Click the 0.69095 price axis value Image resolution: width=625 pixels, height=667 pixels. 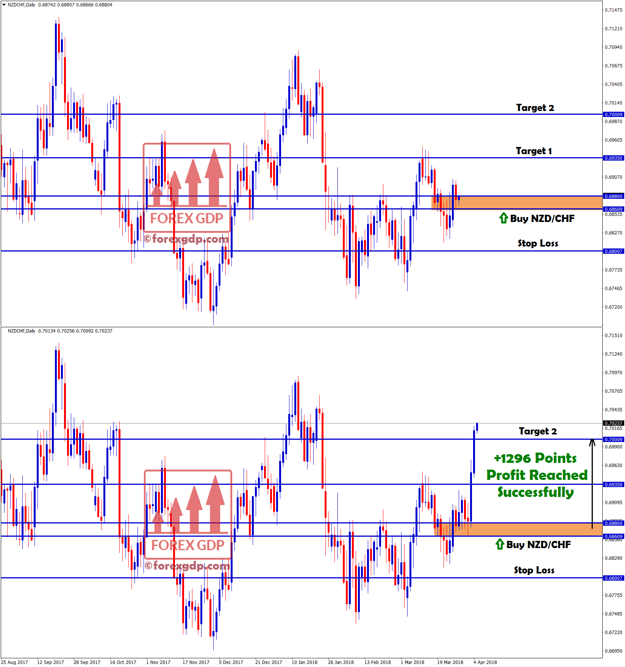(x=614, y=503)
